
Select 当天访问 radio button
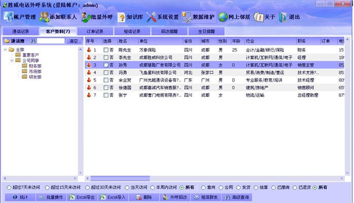(x=127, y=187)
